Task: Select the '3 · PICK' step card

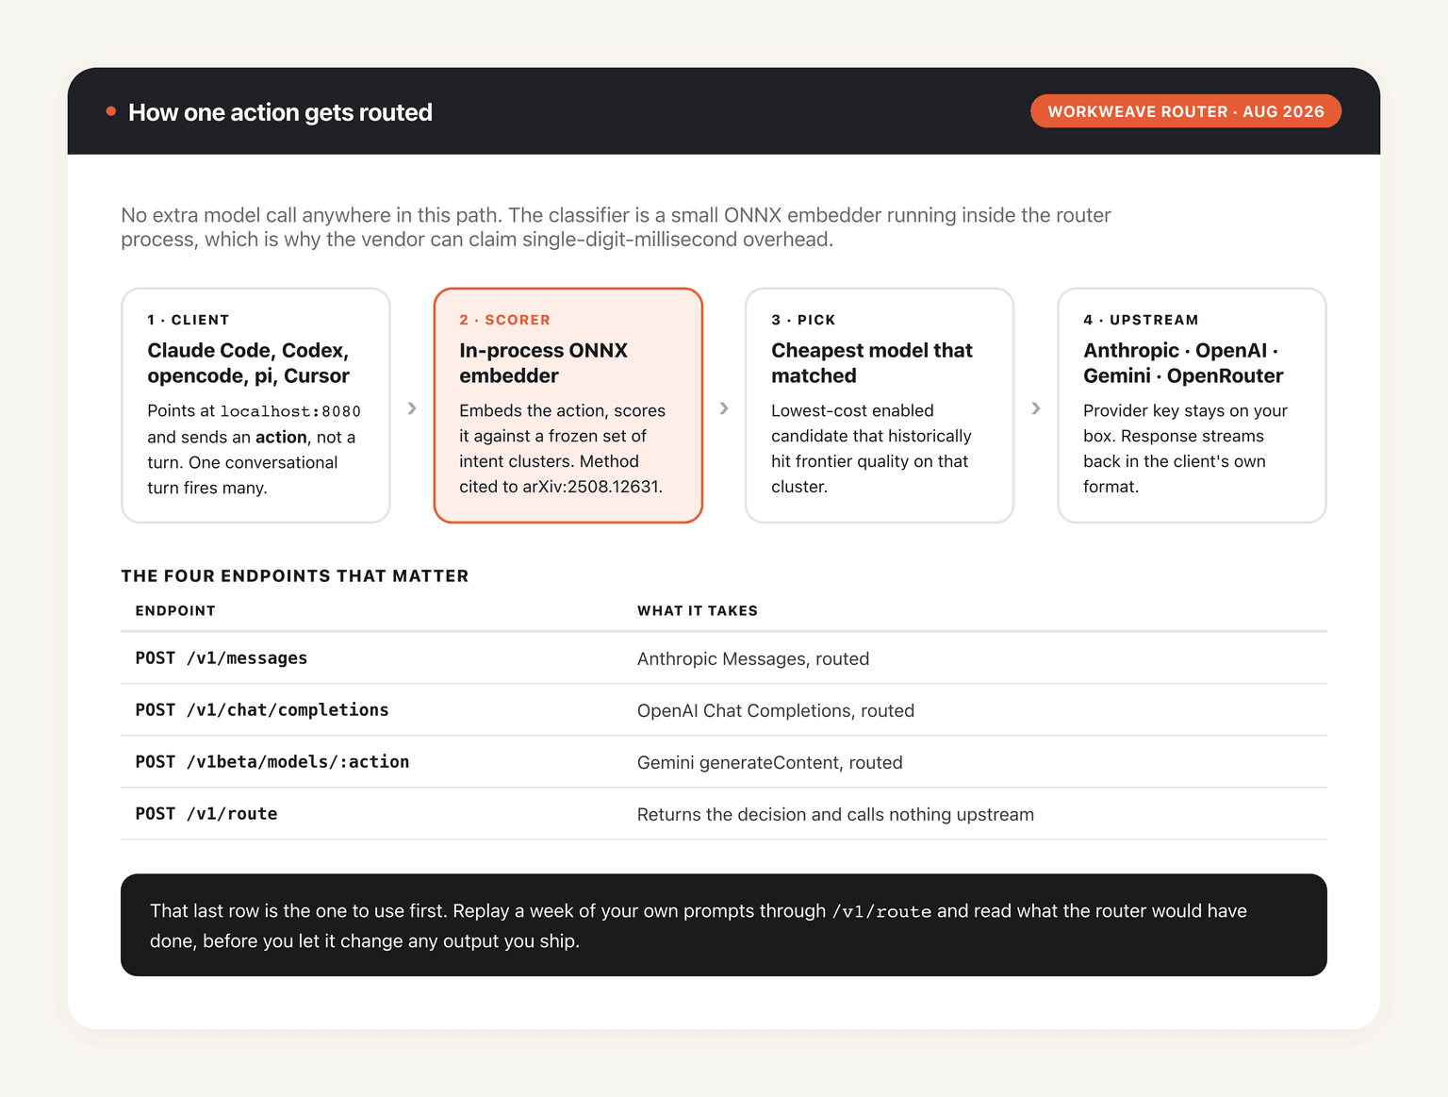Action: [x=880, y=406]
